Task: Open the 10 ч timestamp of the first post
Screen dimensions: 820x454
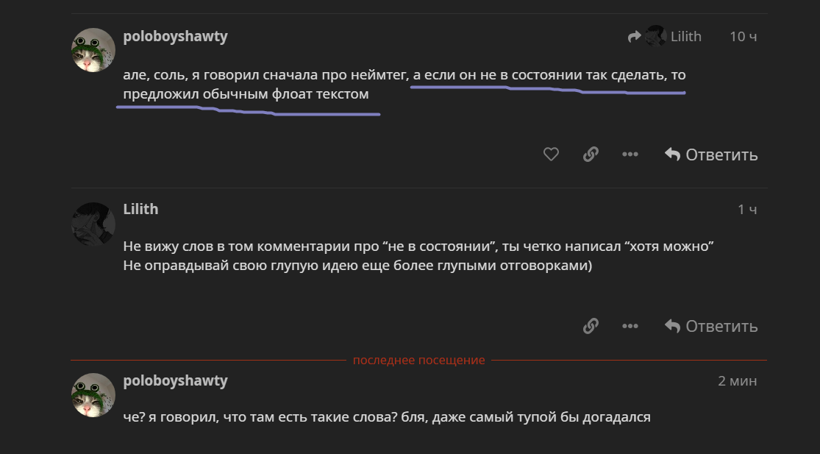Action: [743, 36]
